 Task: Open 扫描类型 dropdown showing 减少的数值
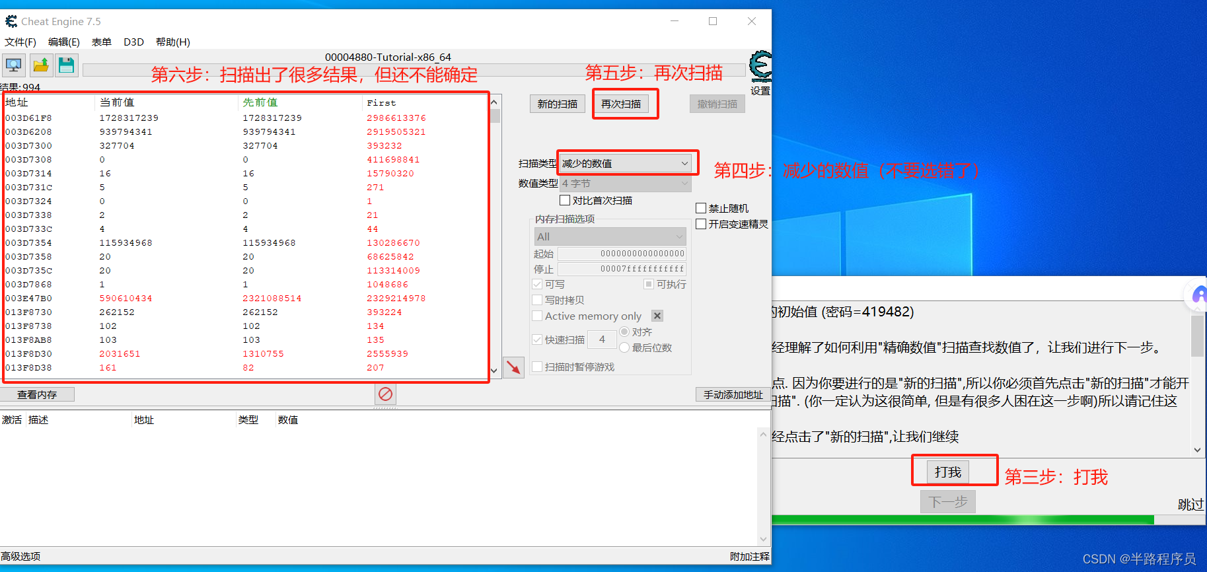625,163
